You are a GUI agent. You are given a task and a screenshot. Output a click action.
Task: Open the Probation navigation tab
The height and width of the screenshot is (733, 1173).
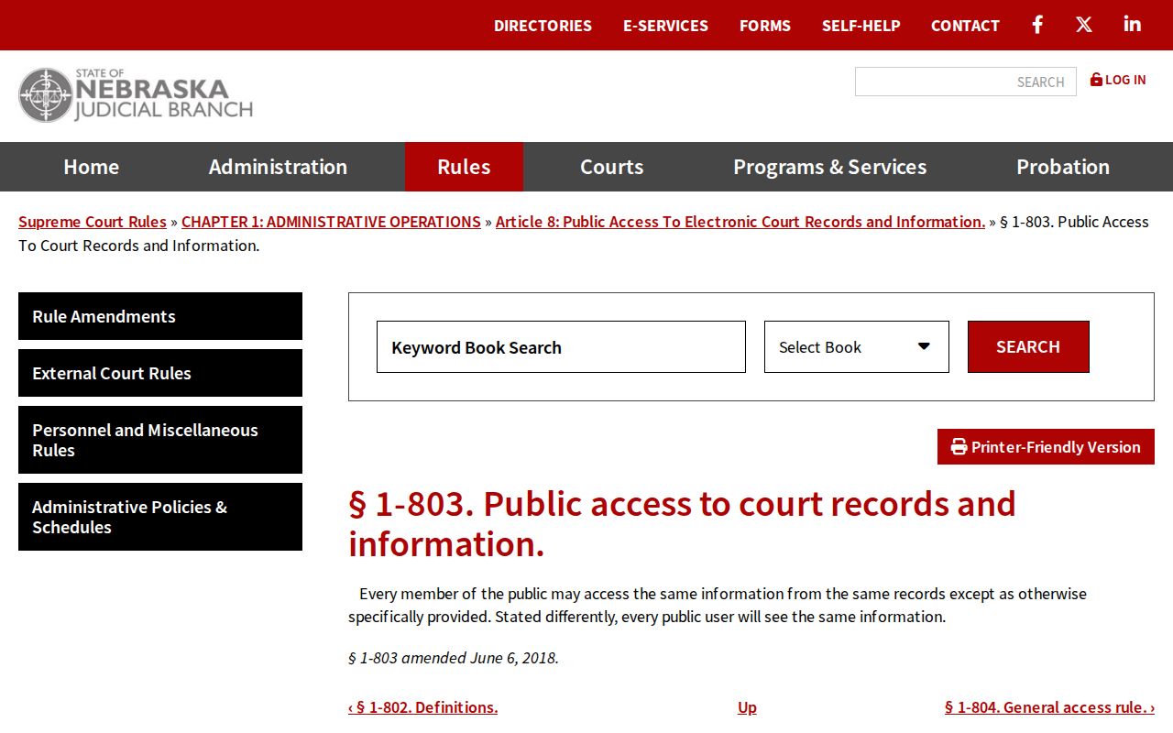[1063, 167]
